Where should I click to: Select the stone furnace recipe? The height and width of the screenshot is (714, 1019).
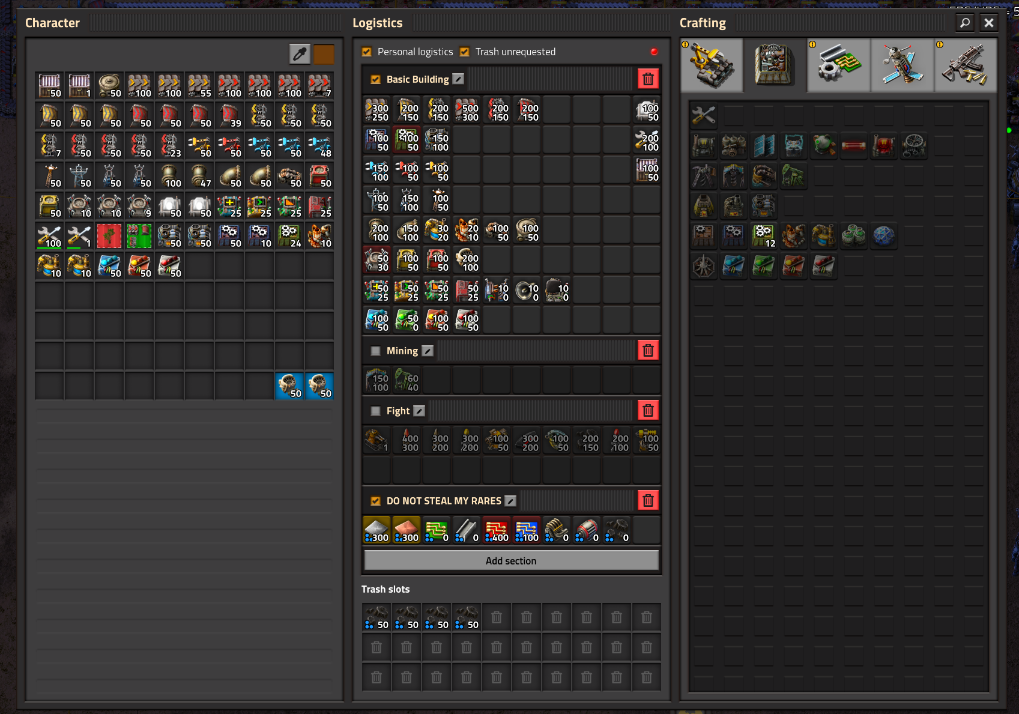(704, 205)
